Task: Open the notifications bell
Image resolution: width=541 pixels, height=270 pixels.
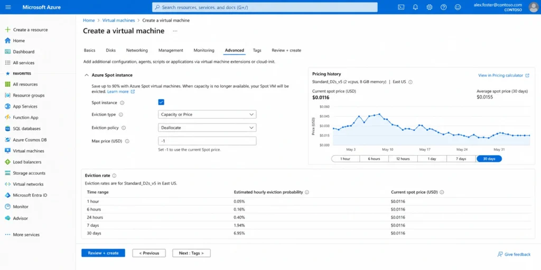Action: (415, 7)
